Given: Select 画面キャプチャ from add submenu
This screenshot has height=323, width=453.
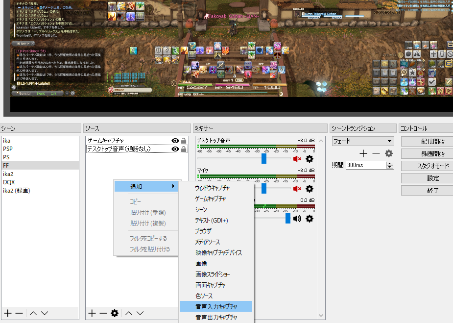Looking at the screenshot, I should [216, 285].
